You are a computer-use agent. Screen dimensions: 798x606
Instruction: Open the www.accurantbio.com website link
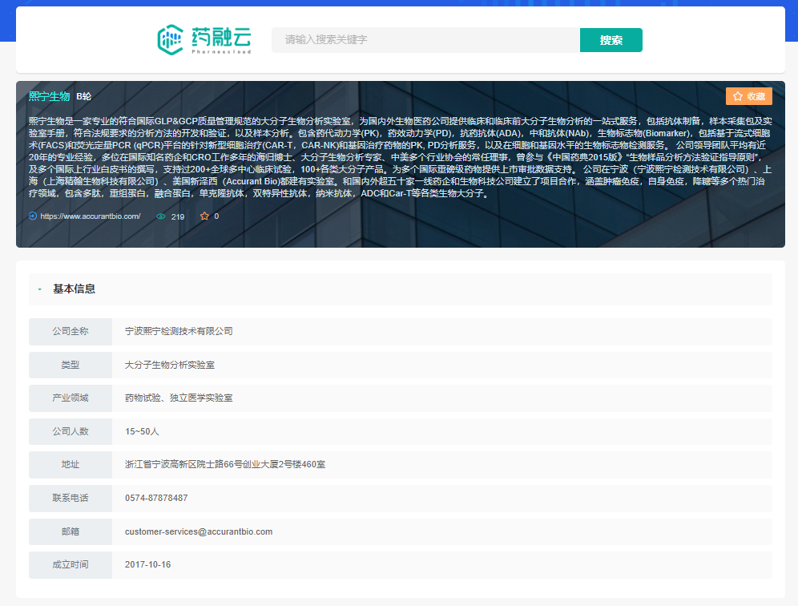pyautogui.click(x=90, y=216)
